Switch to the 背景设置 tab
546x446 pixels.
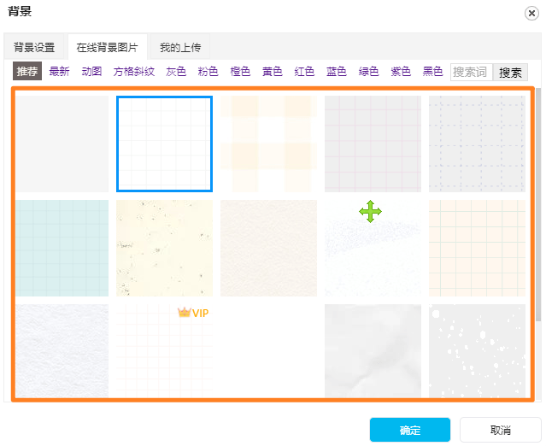(x=34, y=47)
